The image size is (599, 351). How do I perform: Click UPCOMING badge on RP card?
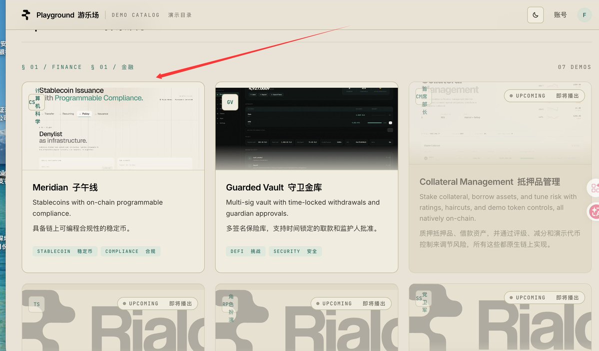point(351,304)
